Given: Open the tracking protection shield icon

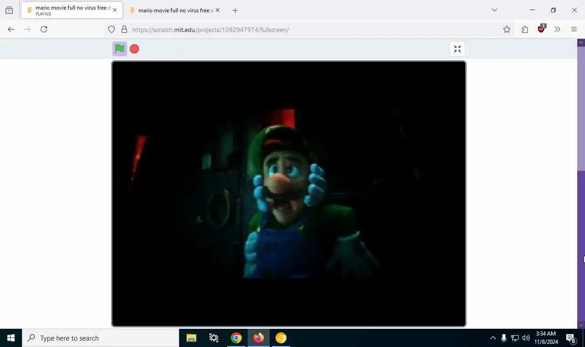Looking at the screenshot, I should pyautogui.click(x=112, y=30).
